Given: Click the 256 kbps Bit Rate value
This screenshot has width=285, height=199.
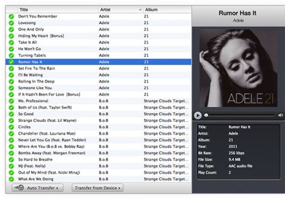Looking at the screenshot, I should point(236,153).
